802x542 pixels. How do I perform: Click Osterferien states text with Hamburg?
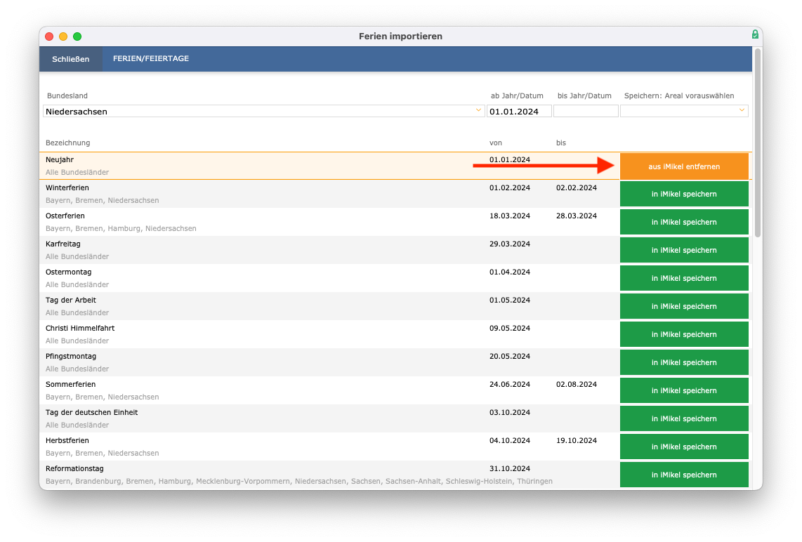(x=121, y=229)
